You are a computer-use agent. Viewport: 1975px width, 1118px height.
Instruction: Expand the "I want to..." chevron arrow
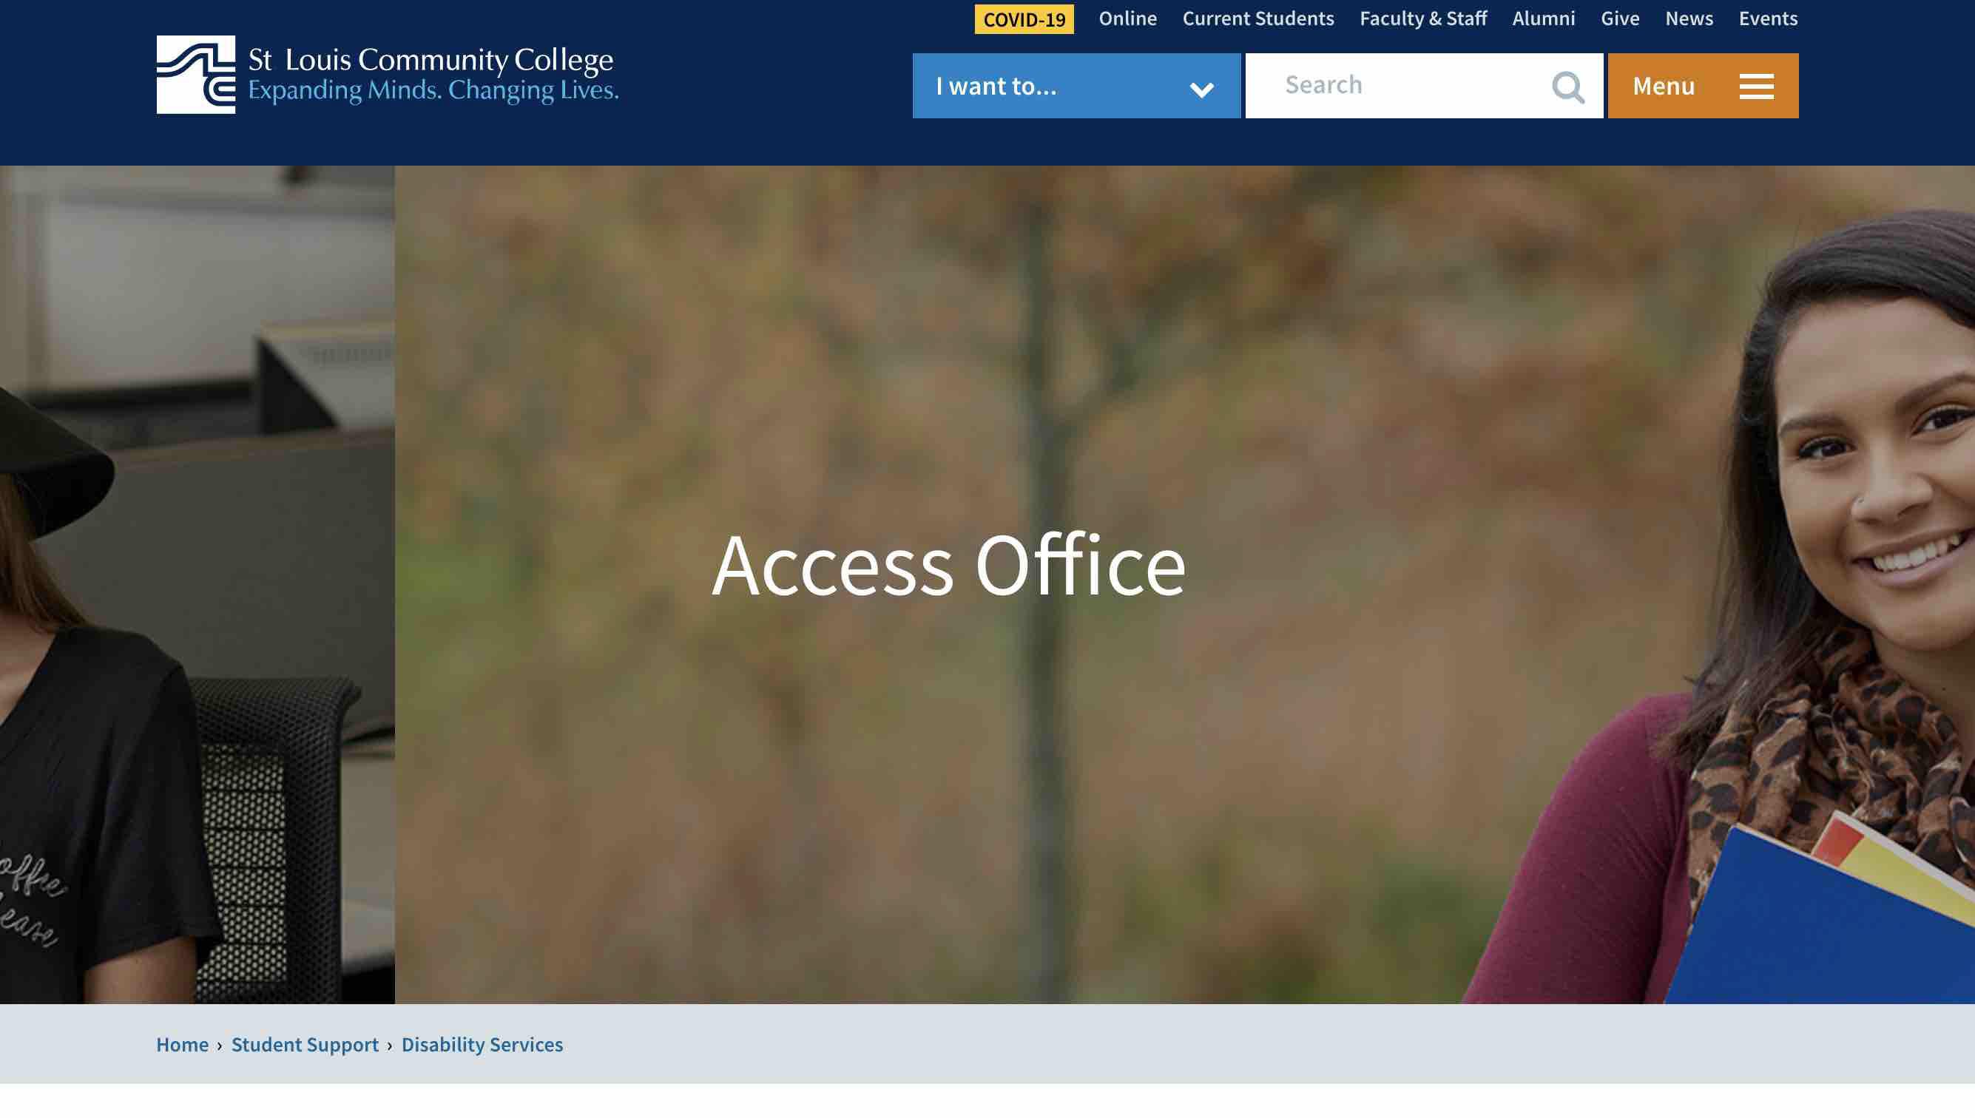(x=1201, y=90)
